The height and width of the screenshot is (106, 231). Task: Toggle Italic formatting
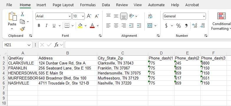pyautogui.click(x=47, y=25)
